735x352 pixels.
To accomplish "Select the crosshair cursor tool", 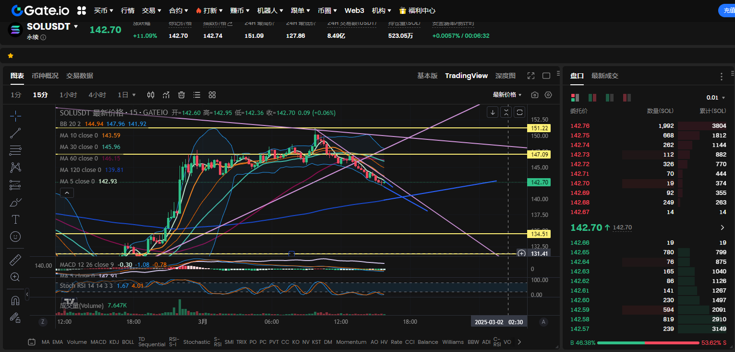I will pos(15,116).
